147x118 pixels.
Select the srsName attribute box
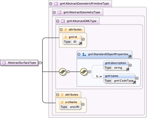(70, 104)
